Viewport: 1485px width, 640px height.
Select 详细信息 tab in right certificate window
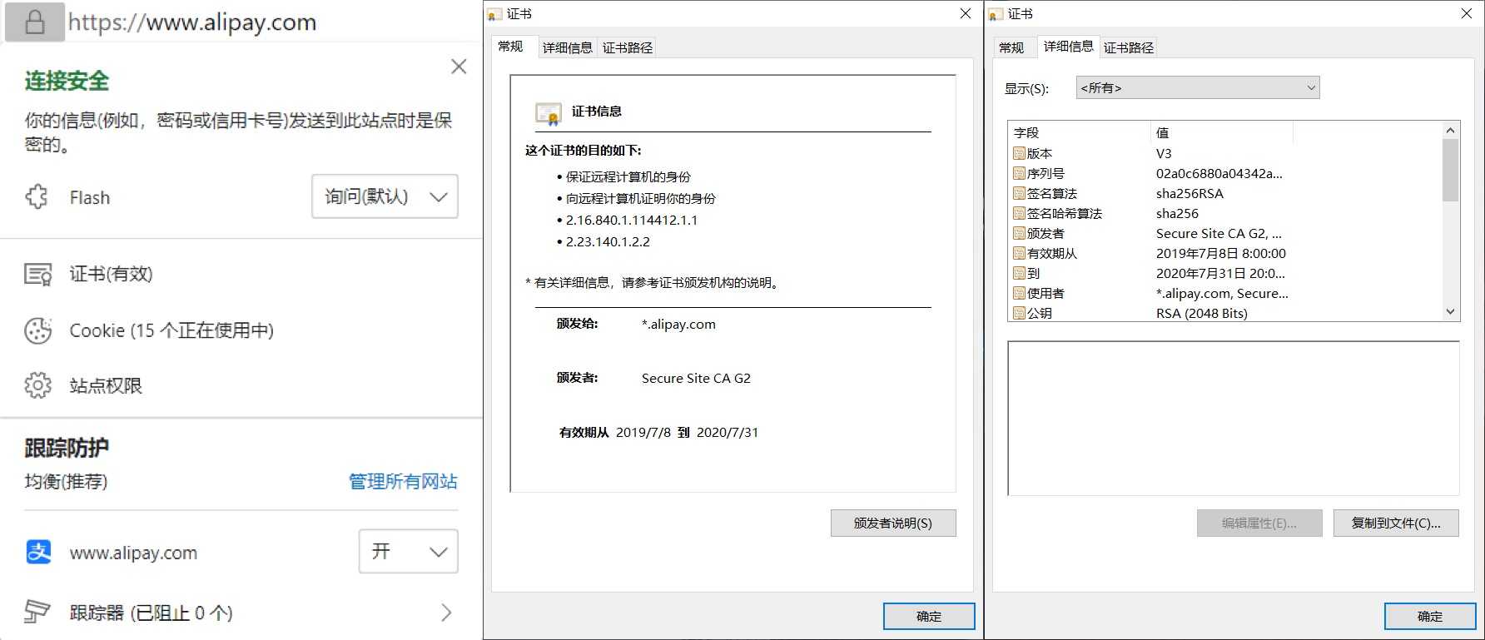point(1069,47)
